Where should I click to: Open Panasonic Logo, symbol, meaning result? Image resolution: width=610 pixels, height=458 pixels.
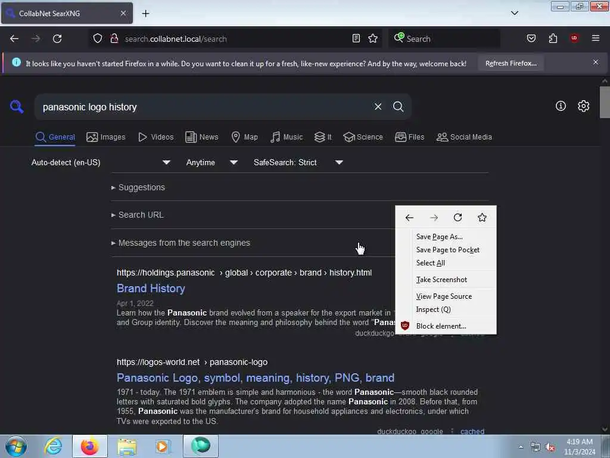256,377
